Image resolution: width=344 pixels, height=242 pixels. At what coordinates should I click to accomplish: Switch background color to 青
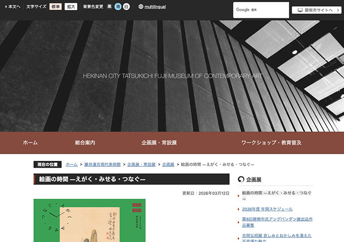tap(118, 7)
